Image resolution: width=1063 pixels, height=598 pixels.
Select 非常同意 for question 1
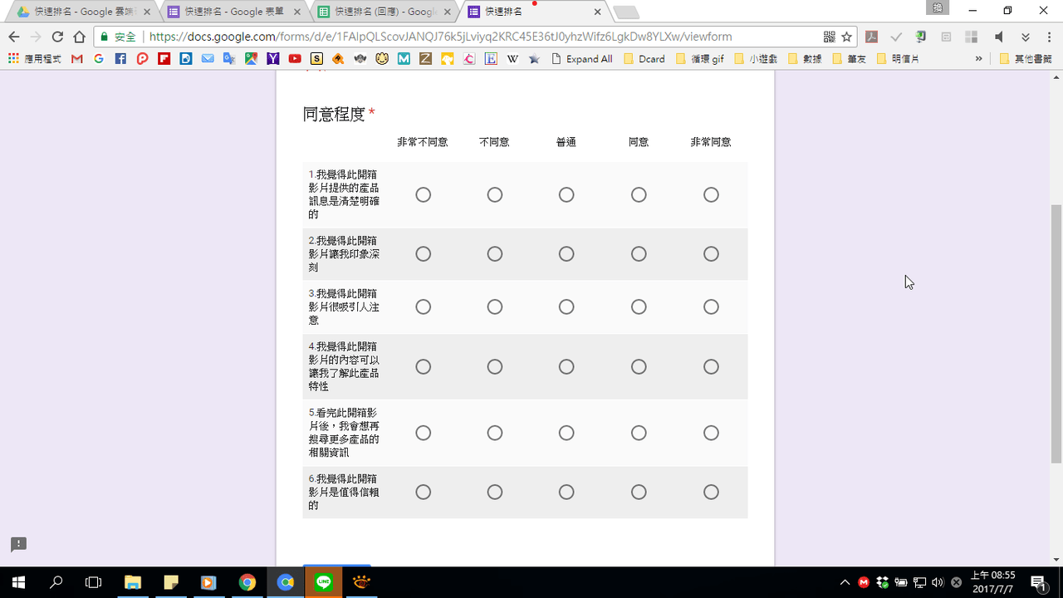[x=711, y=194]
